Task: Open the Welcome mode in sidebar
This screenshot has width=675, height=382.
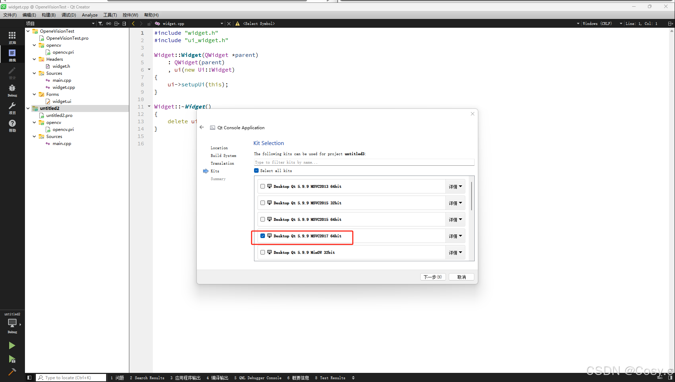Action: point(12,37)
